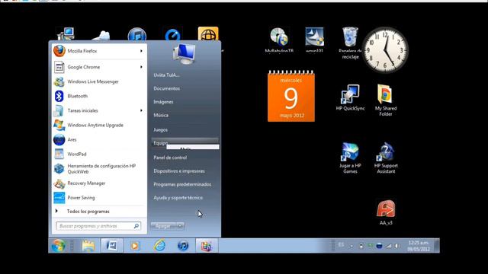The width and height of the screenshot is (488, 274).
Task: Open Ayuda y soporte técnico
Action: tap(178, 198)
